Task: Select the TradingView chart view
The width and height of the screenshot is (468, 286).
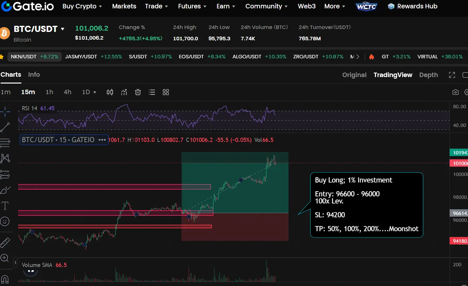Action: (x=393, y=75)
